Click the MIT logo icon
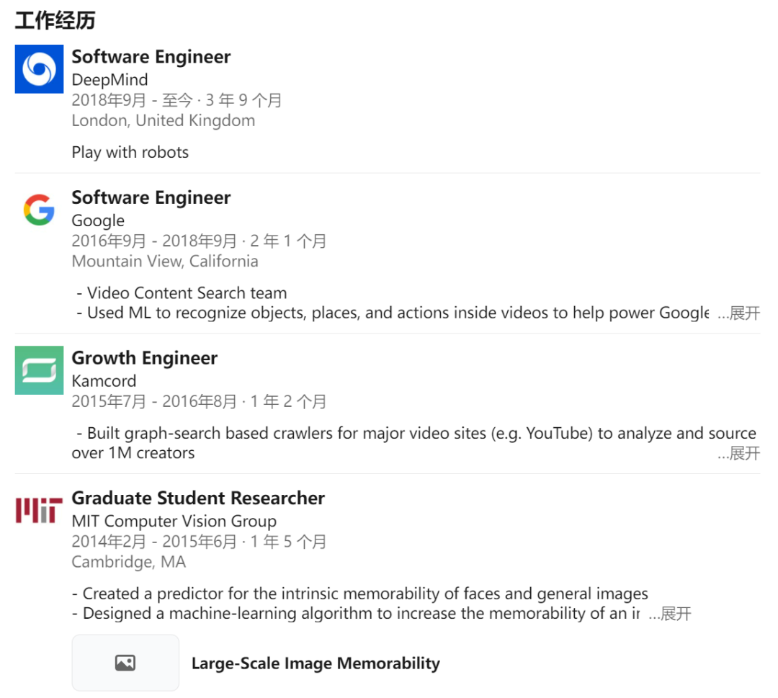 (39, 510)
